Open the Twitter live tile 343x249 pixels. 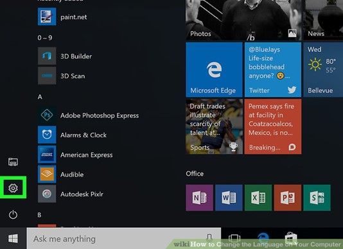[273, 70]
